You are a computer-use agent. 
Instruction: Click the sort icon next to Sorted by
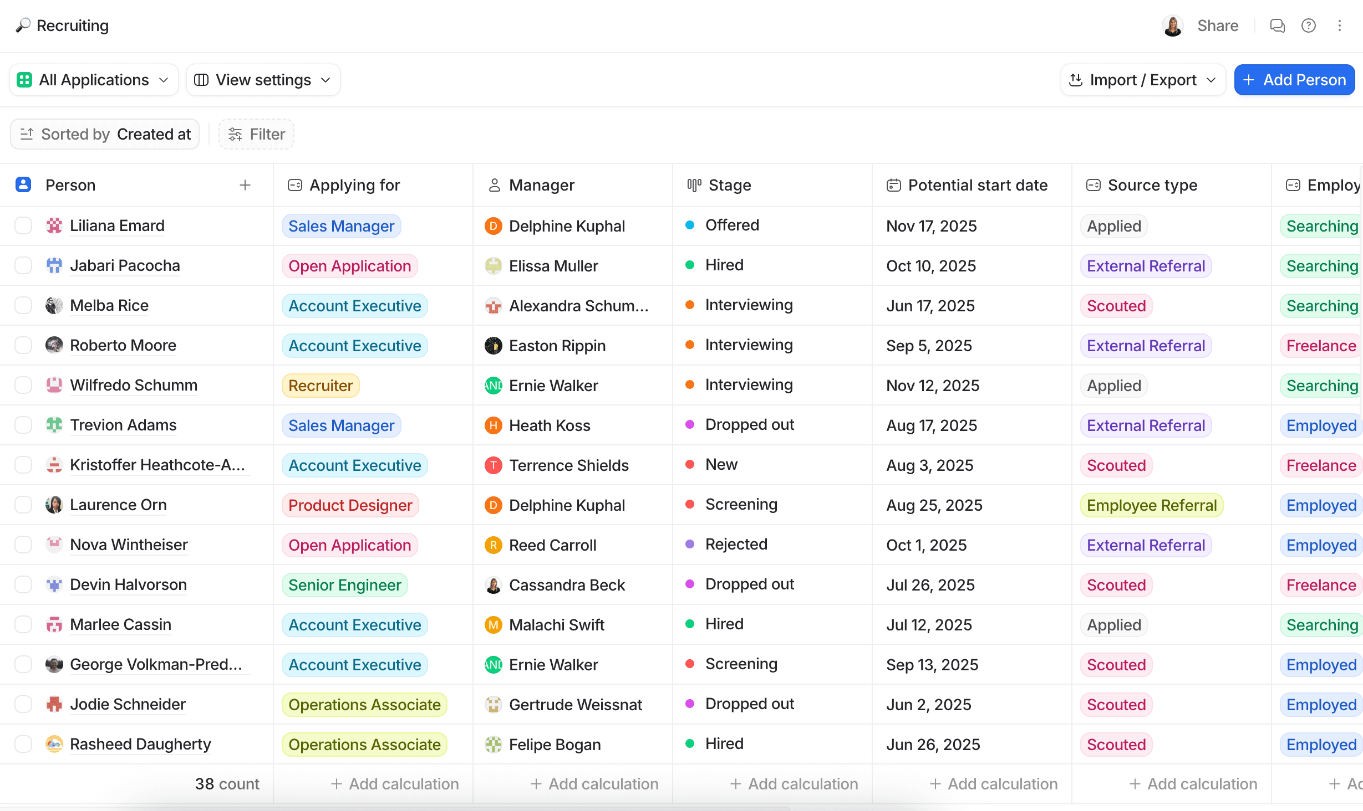click(x=27, y=134)
